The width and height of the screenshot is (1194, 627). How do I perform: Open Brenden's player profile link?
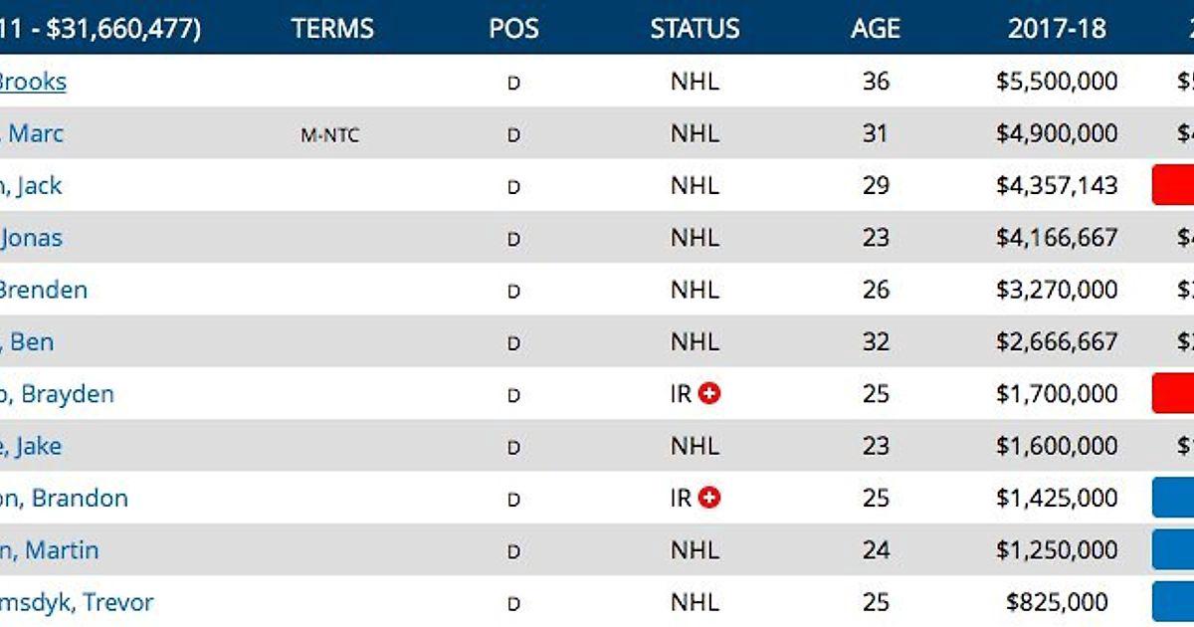coord(44,290)
